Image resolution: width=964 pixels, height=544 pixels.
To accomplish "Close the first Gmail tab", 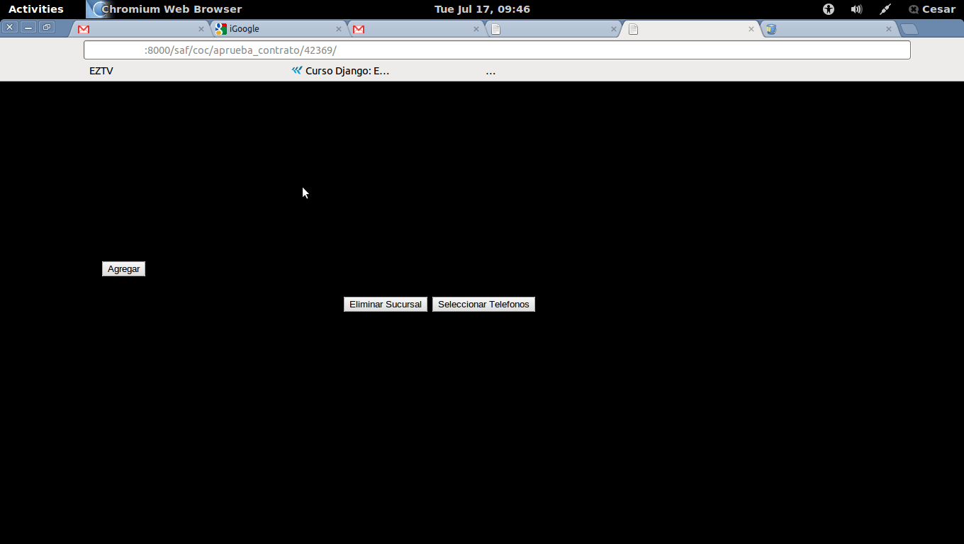I will pos(201,29).
